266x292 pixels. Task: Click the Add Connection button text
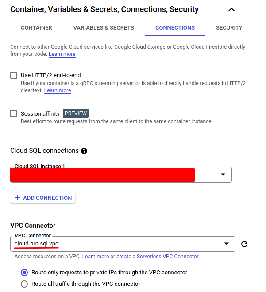tap(47, 198)
